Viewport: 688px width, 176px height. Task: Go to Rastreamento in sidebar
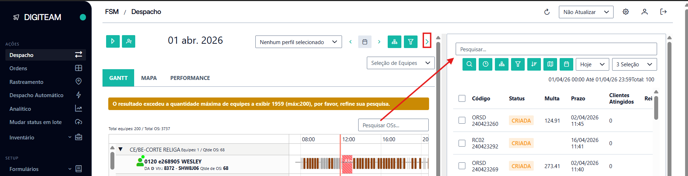coord(26,82)
